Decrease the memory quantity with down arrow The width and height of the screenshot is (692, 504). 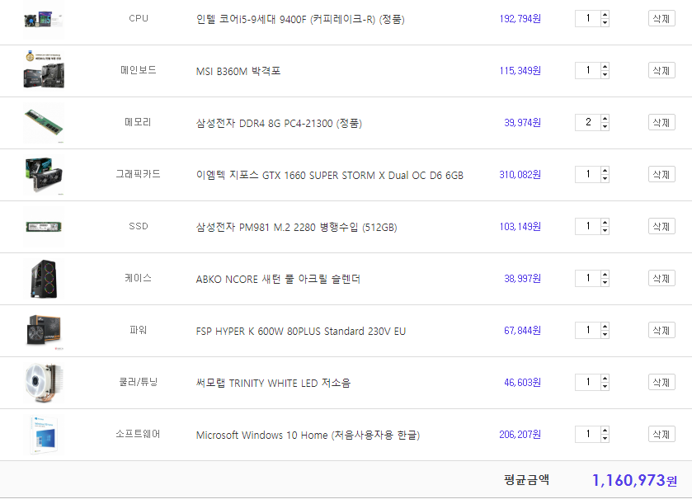pyautogui.click(x=605, y=126)
